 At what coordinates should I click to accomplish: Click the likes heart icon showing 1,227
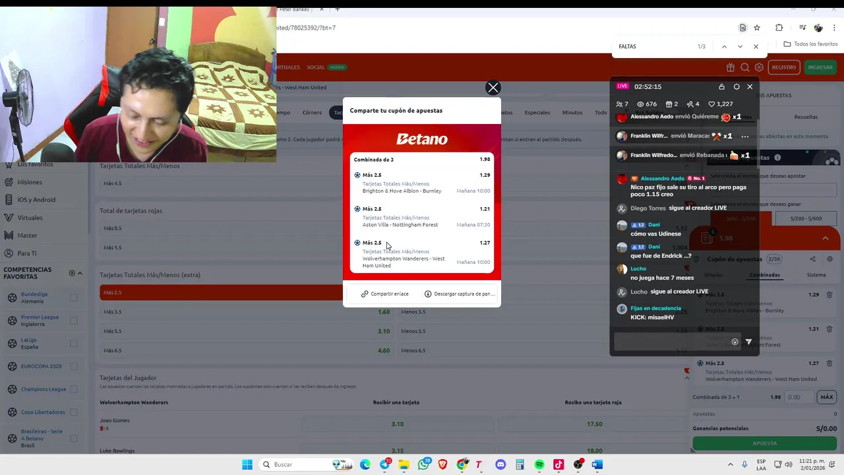click(x=711, y=104)
